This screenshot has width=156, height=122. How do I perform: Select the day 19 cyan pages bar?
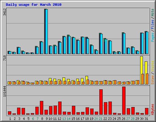coord(92,50)
